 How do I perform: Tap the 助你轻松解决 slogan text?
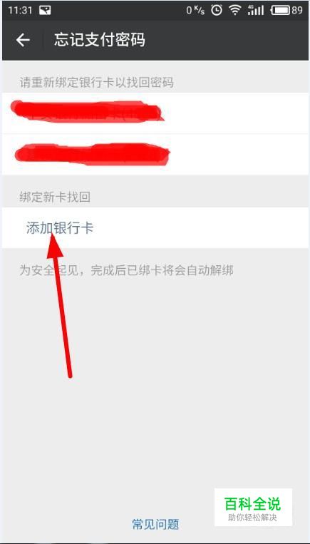tap(253, 518)
